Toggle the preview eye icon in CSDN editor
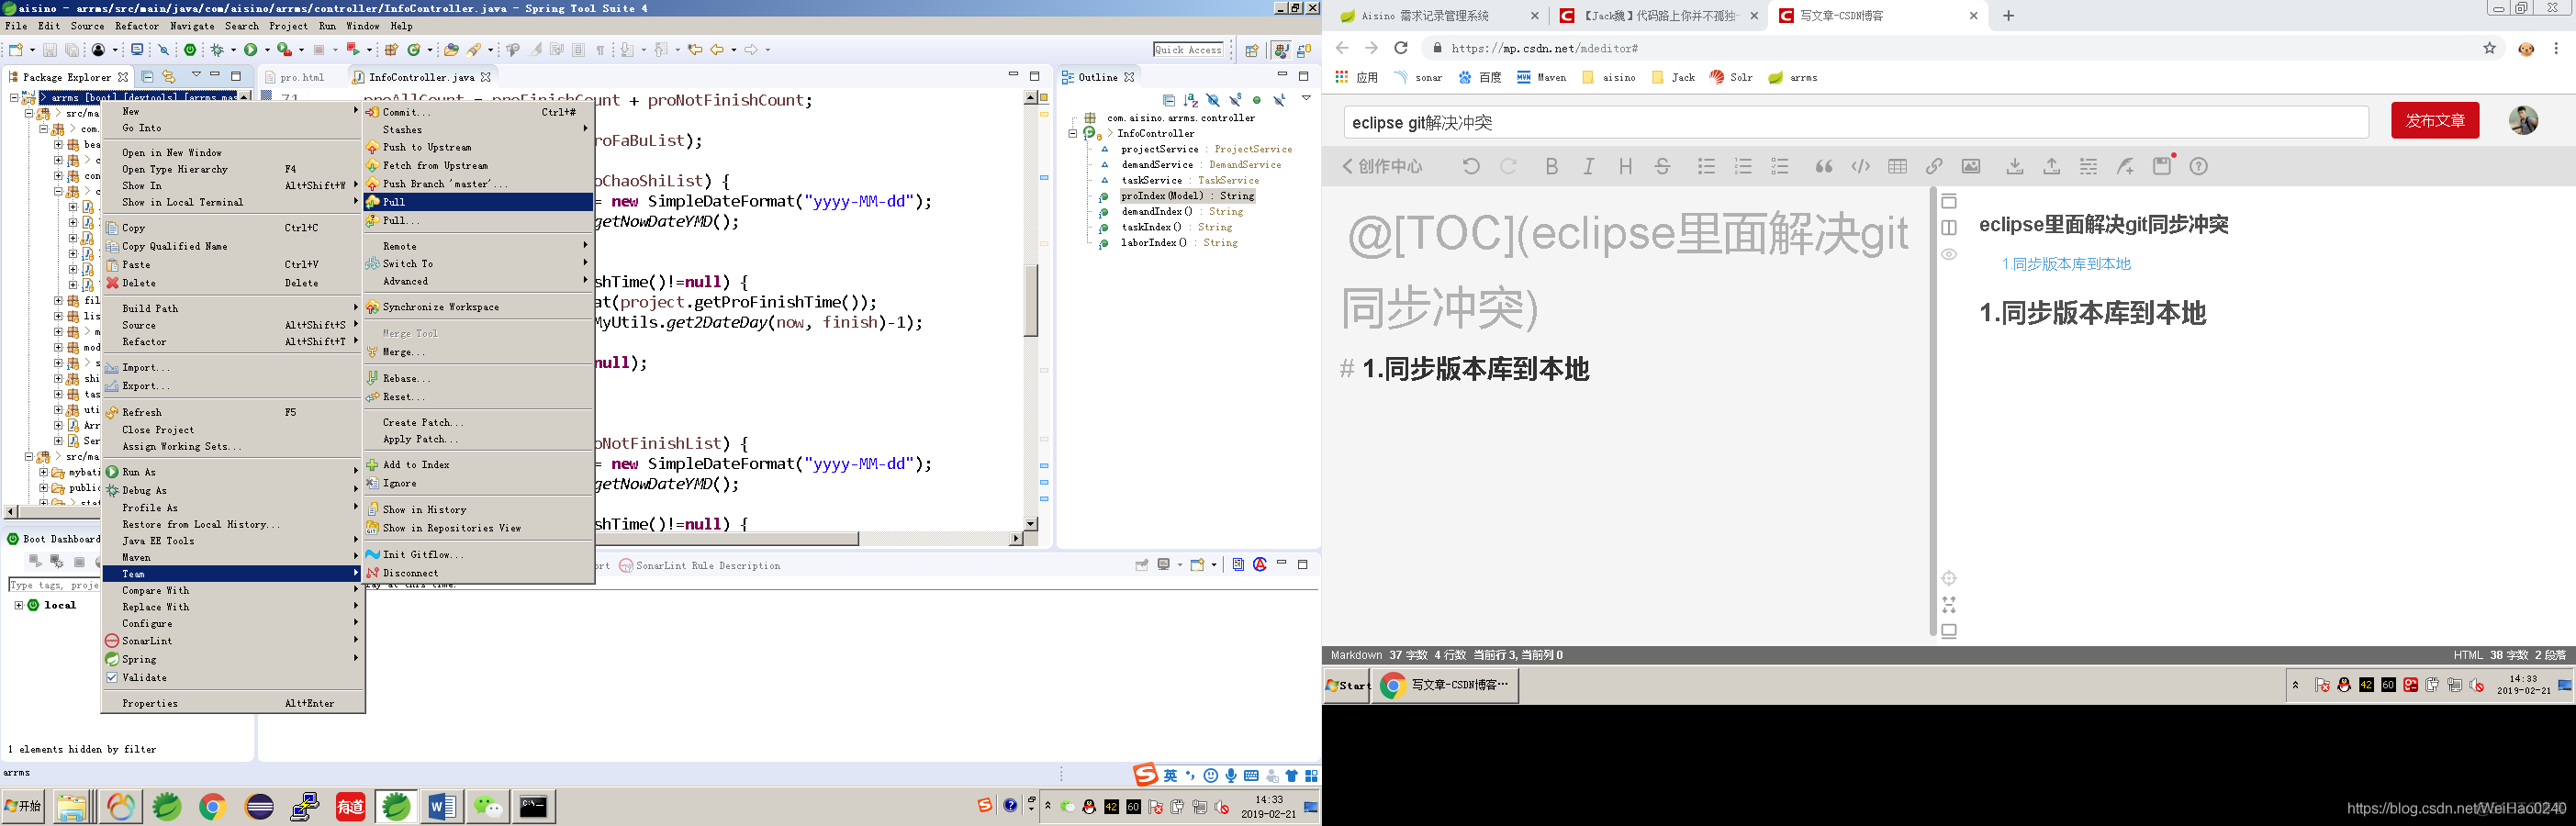Image resolution: width=2576 pixels, height=826 pixels. (x=1949, y=254)
